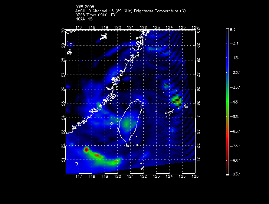Click the -33.1 color bar label
The width and height of the screenshot is (269, 204).
pyautogui.click(x=235, y=88)
